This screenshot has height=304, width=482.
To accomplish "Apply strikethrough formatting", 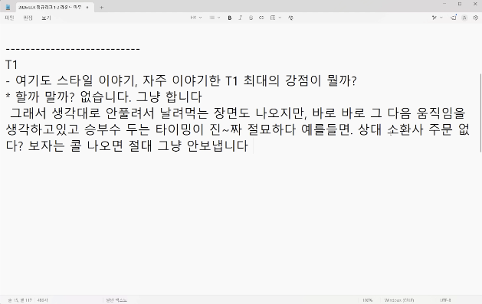I will (251, 18).
